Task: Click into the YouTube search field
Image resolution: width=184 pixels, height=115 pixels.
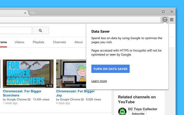Action: click(14, 30)
